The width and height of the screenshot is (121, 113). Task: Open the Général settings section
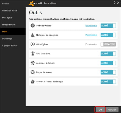[13, 4]
